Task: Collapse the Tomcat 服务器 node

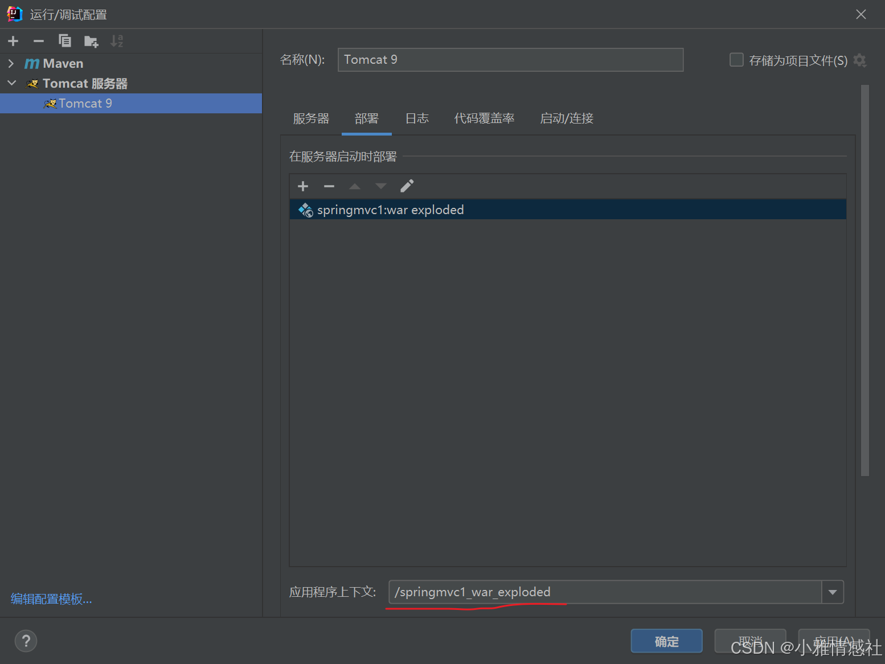Action: [11, 83]
